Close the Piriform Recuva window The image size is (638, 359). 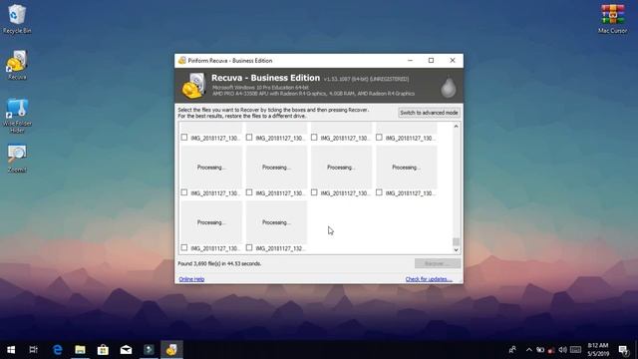452,60
